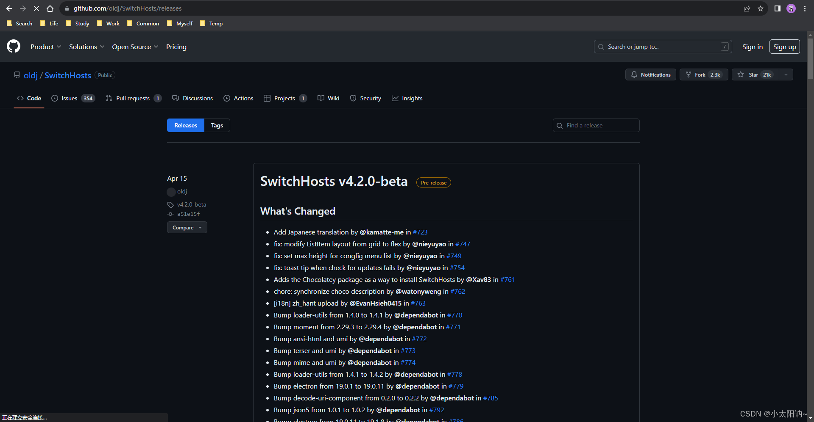
Task: Open the Star lists dropdown arrow
Action: pyautogui.click(x=786, y=74)
